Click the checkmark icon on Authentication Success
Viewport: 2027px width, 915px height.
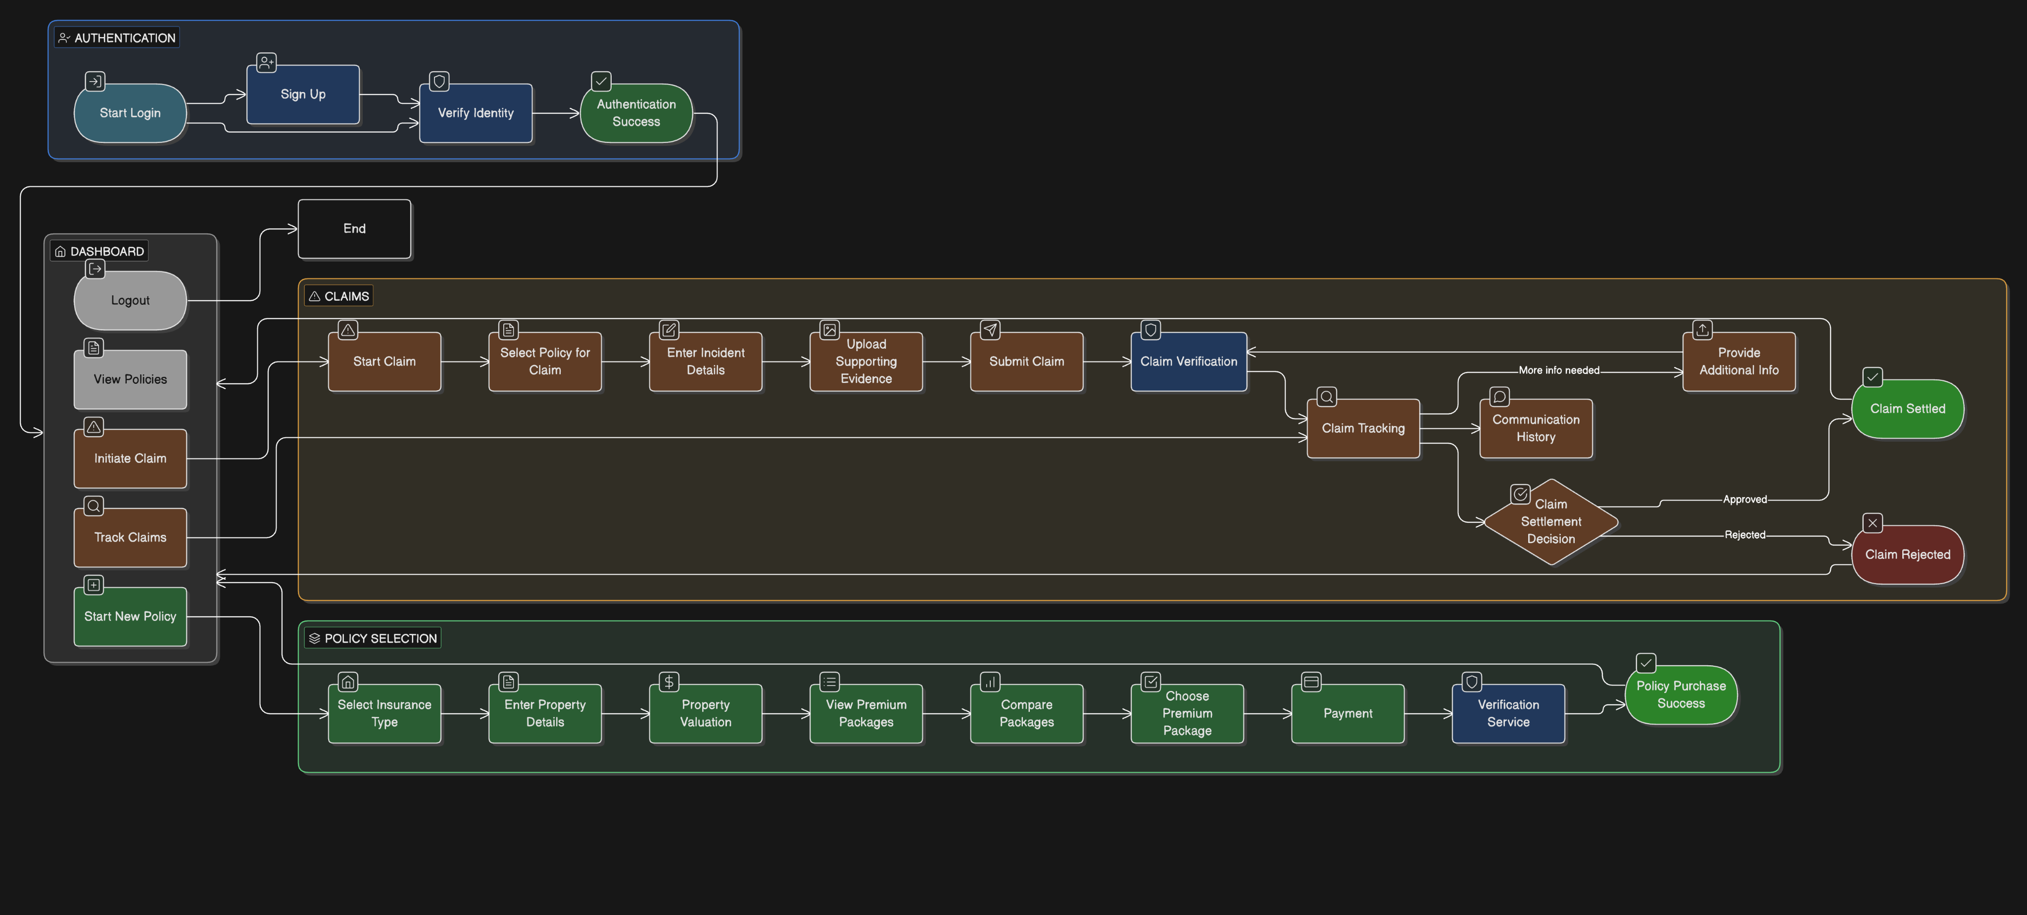tap(601, 81)
